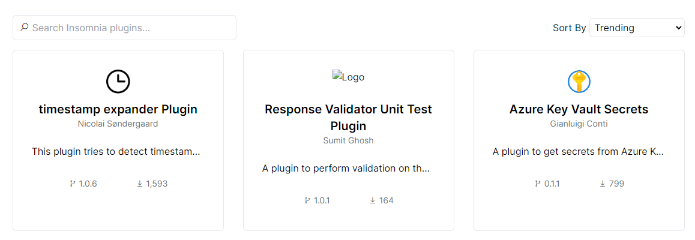Open timestamp expander Plugin title
Screen dimensions: 695x240
click(118, 109)
